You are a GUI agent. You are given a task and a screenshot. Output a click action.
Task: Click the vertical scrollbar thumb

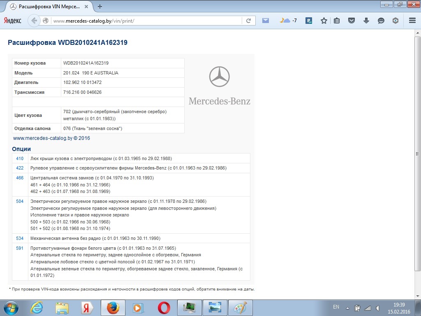[x=417, y=153]
